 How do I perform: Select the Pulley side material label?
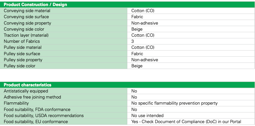23,47
